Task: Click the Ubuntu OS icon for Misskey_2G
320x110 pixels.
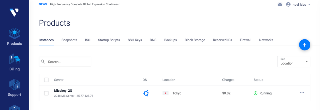Action: pos(146,93)
